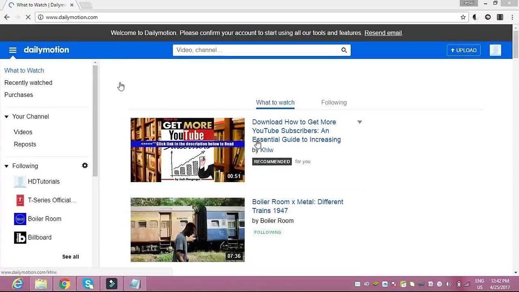Open Purchases in the sidebar
Image resolution: width=519 pixels, height=292 pixels.
(x=19, y=95)
